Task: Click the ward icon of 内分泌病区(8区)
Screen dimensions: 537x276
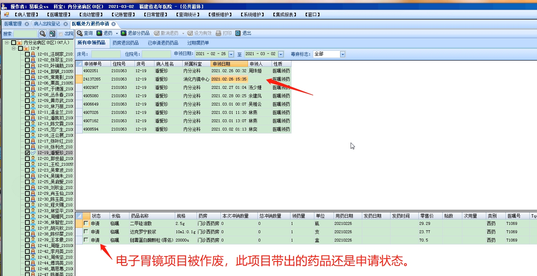Action: tap(19, 42)
